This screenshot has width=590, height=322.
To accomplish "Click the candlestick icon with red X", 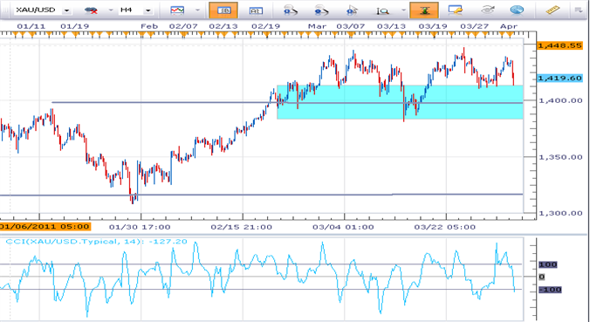I will coord(91,10).
